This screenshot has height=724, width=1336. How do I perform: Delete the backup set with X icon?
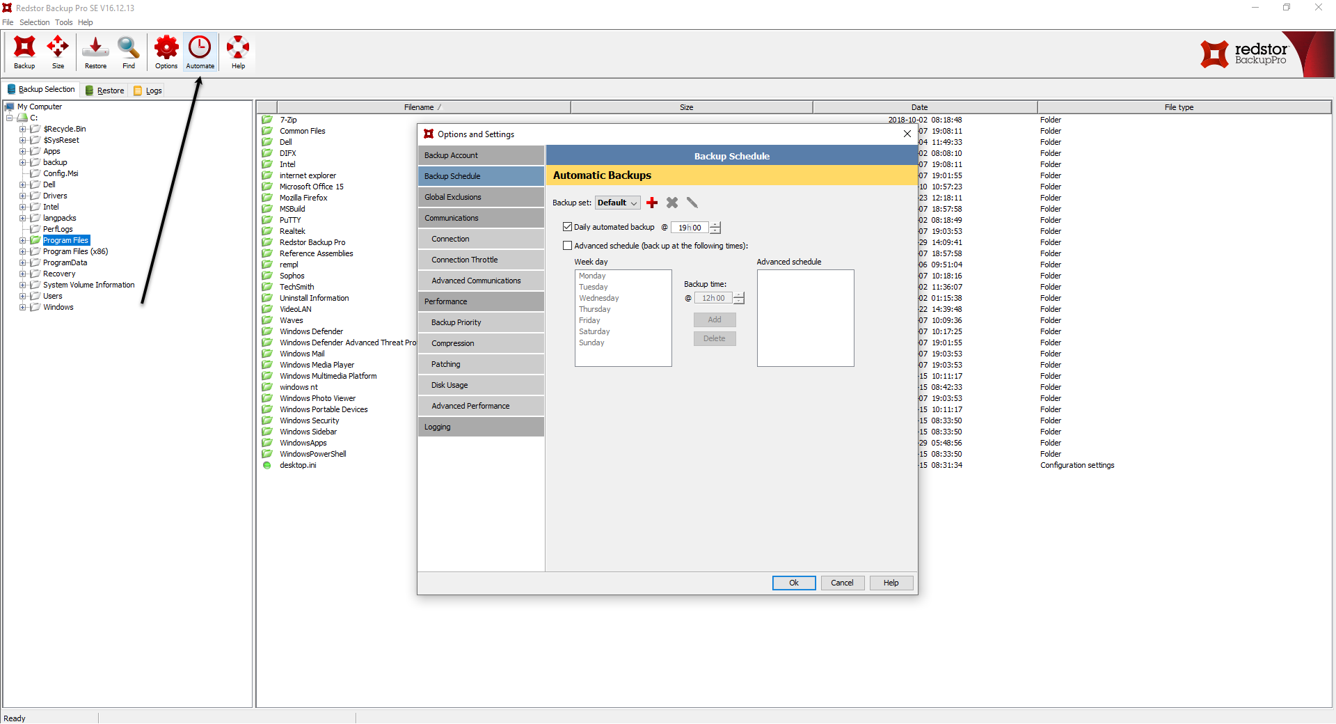pyautogui.click(x=672, y=203)
